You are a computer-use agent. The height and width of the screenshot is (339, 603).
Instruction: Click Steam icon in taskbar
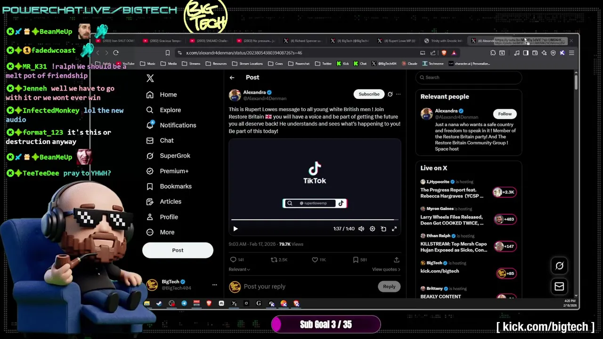pyautogui.click(x=159, y=304)
